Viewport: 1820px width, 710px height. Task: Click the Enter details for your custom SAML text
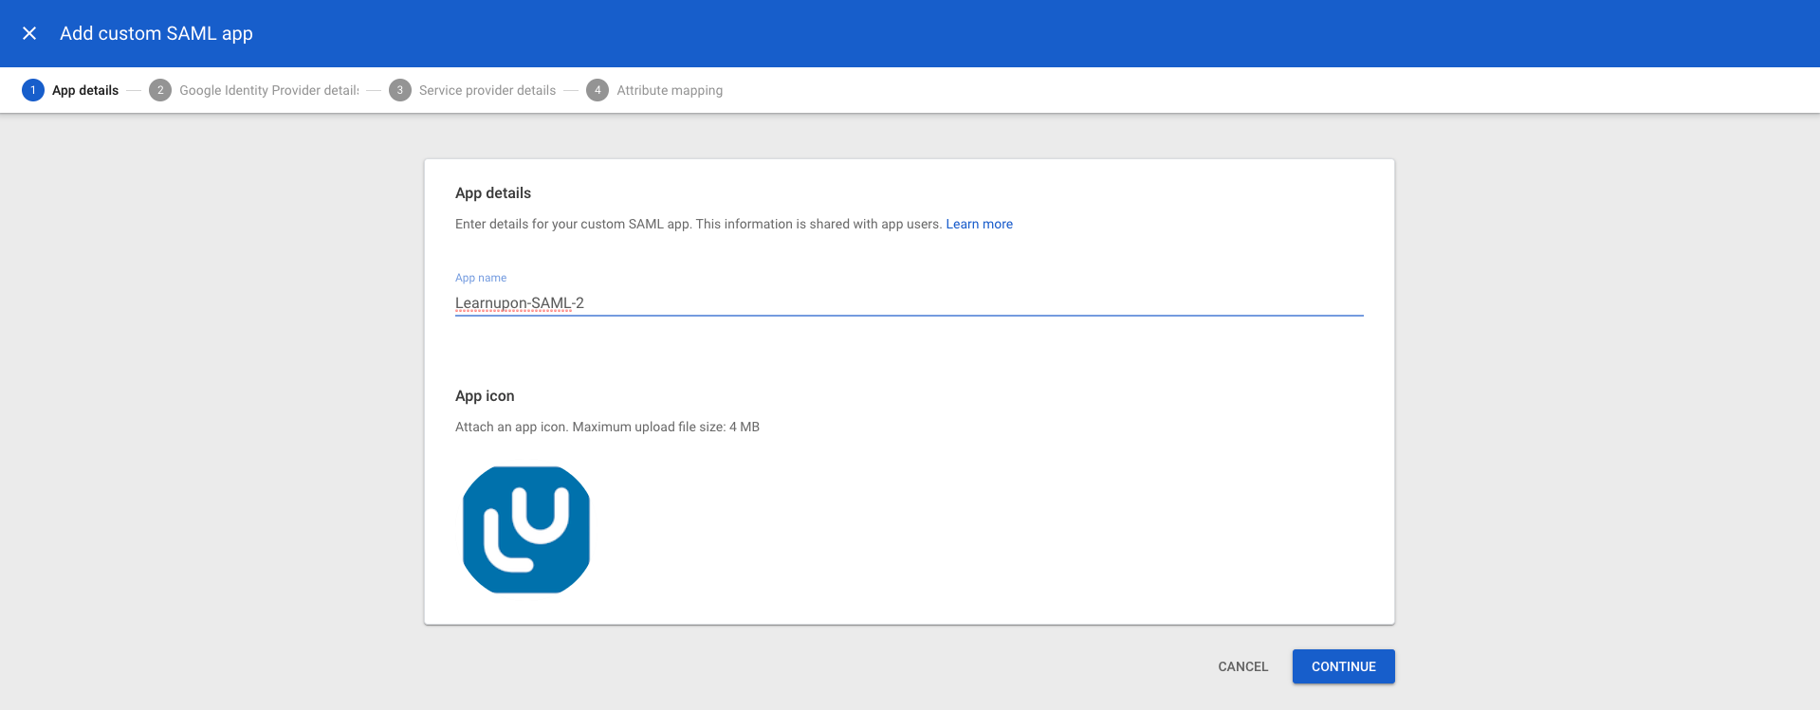[698, 224]
